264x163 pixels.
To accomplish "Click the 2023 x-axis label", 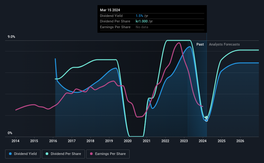I will pos(184,141).
